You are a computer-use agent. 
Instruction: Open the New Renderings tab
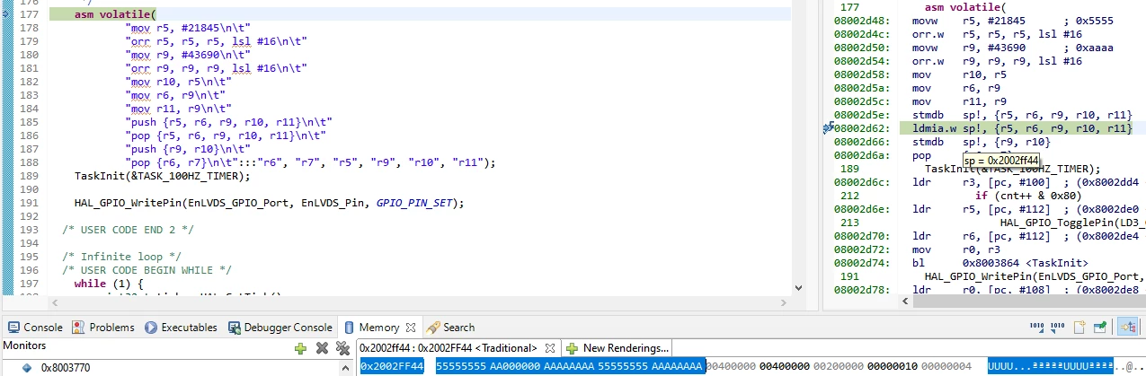617,348
